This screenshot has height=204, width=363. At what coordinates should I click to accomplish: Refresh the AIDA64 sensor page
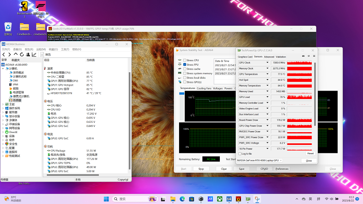22,54
